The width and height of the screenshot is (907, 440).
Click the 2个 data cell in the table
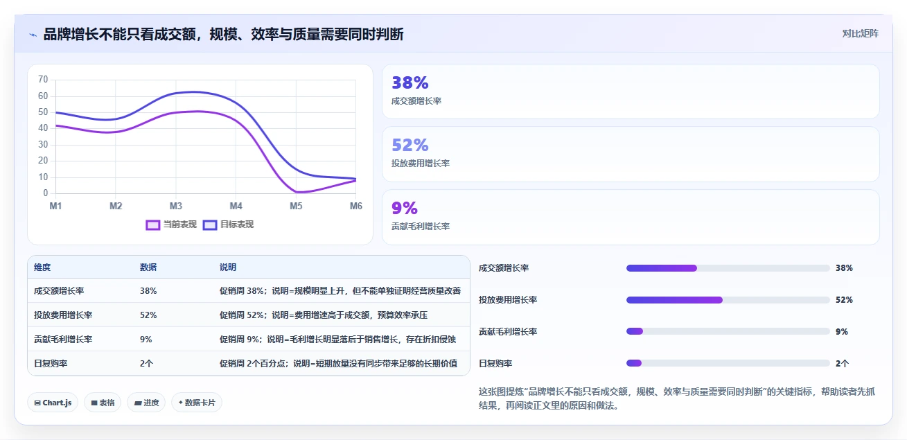point(146,364)
